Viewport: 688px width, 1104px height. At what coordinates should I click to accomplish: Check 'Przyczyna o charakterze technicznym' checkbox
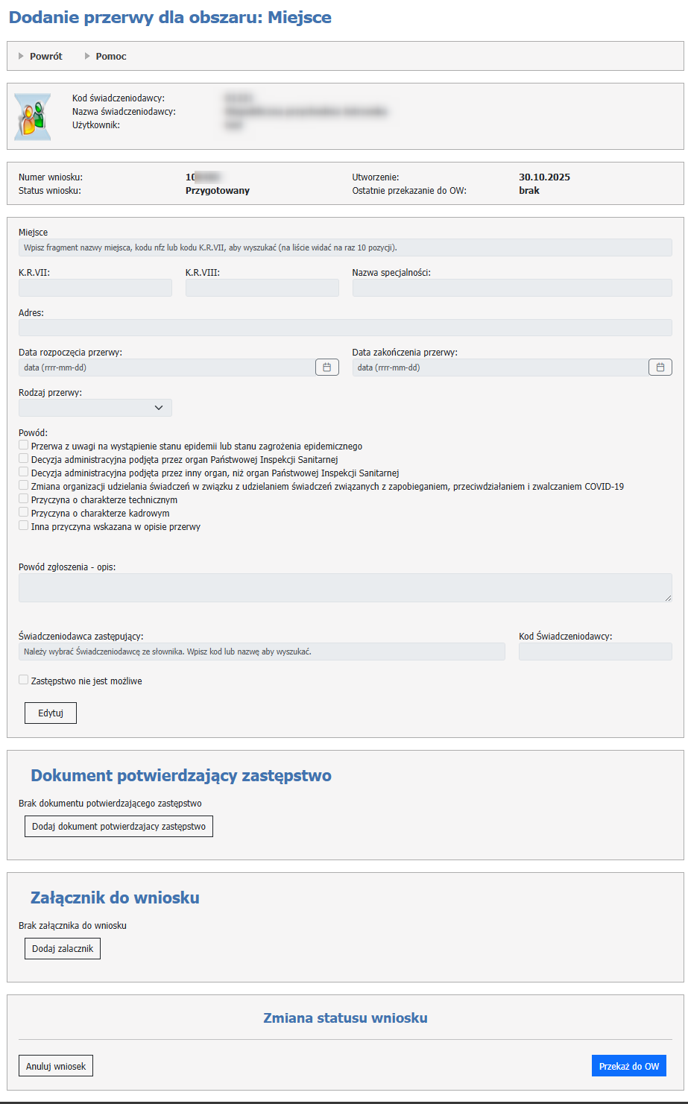click(24, 499)
